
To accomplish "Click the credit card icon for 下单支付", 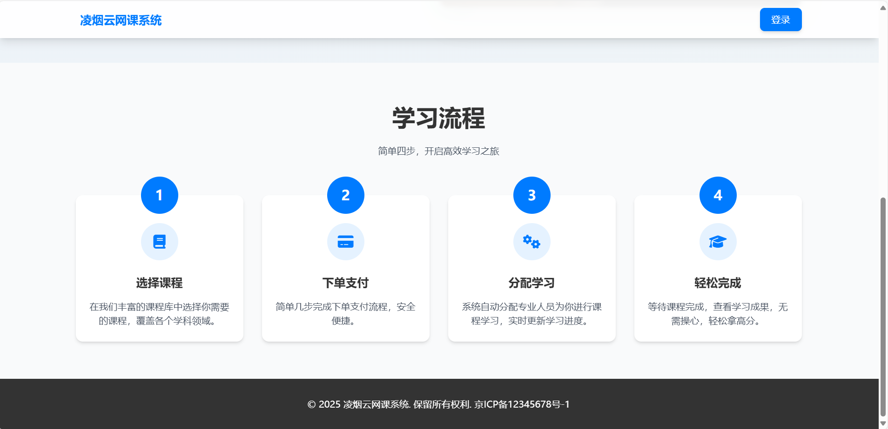I will click(x=346, y=242).
